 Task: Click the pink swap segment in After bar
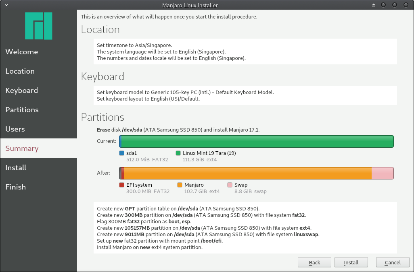[x=383, y=173]
